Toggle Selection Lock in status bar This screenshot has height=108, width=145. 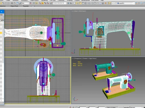tap(73, 107)
